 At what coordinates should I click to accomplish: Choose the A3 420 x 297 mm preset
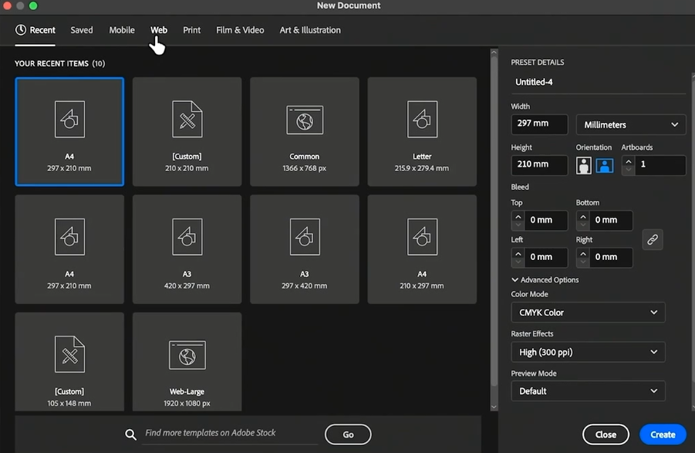point(187,249)
